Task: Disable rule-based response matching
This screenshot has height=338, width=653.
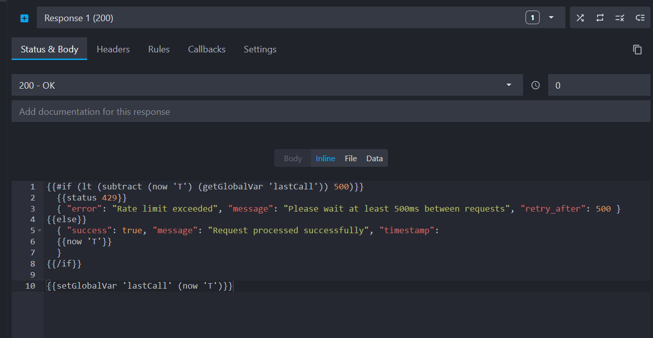Action: pyautogui.click(x=620, y=18)
